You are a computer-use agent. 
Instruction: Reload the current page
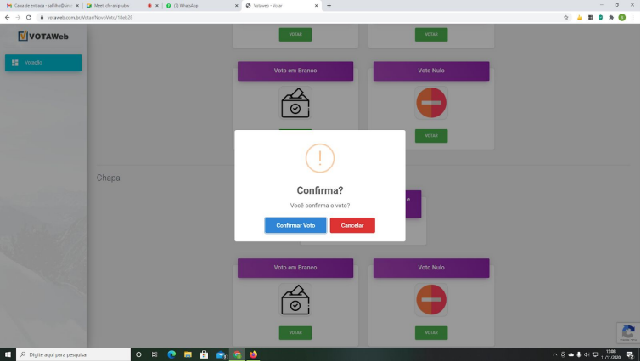(29, 17)
